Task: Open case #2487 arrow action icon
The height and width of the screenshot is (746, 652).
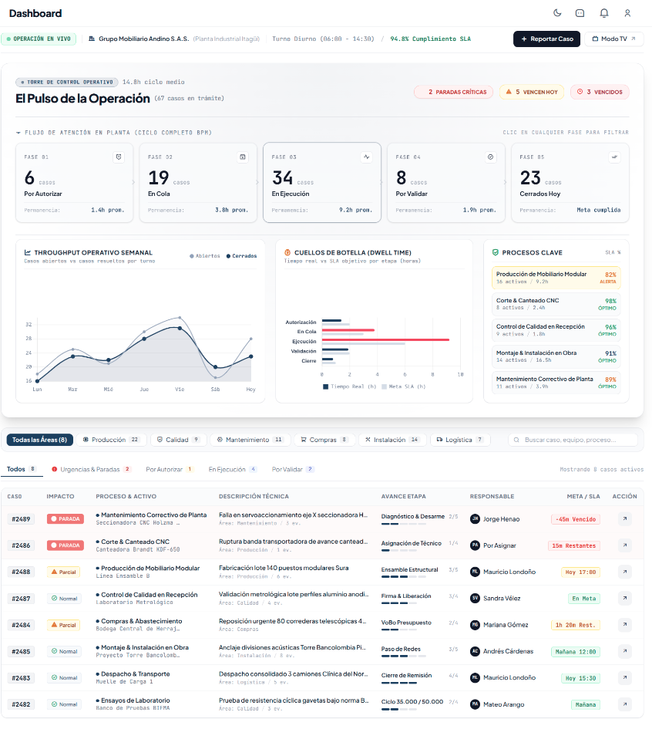Action: coord(625,598)
